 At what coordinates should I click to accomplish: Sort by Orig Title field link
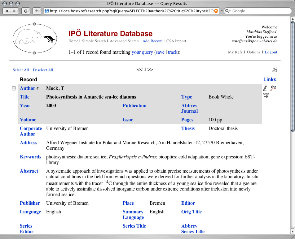191,212
